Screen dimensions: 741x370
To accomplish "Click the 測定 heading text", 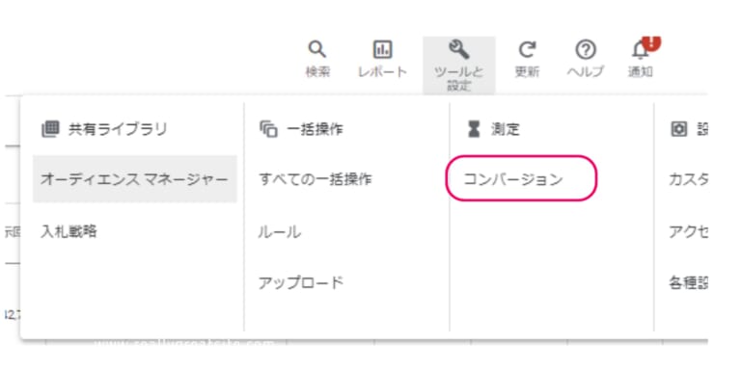I will (506, 129).
